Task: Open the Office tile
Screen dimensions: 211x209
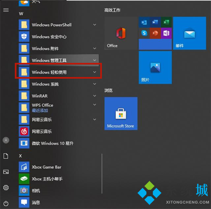Action: tap(121, 33)
